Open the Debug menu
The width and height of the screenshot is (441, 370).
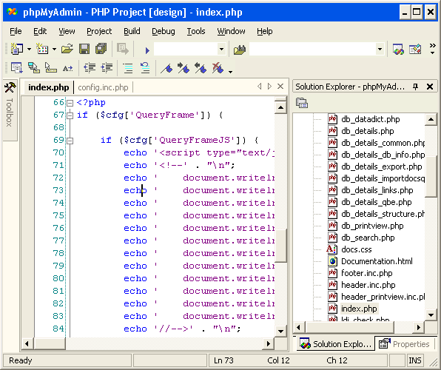pyautogui.click(x=164, y=31)
